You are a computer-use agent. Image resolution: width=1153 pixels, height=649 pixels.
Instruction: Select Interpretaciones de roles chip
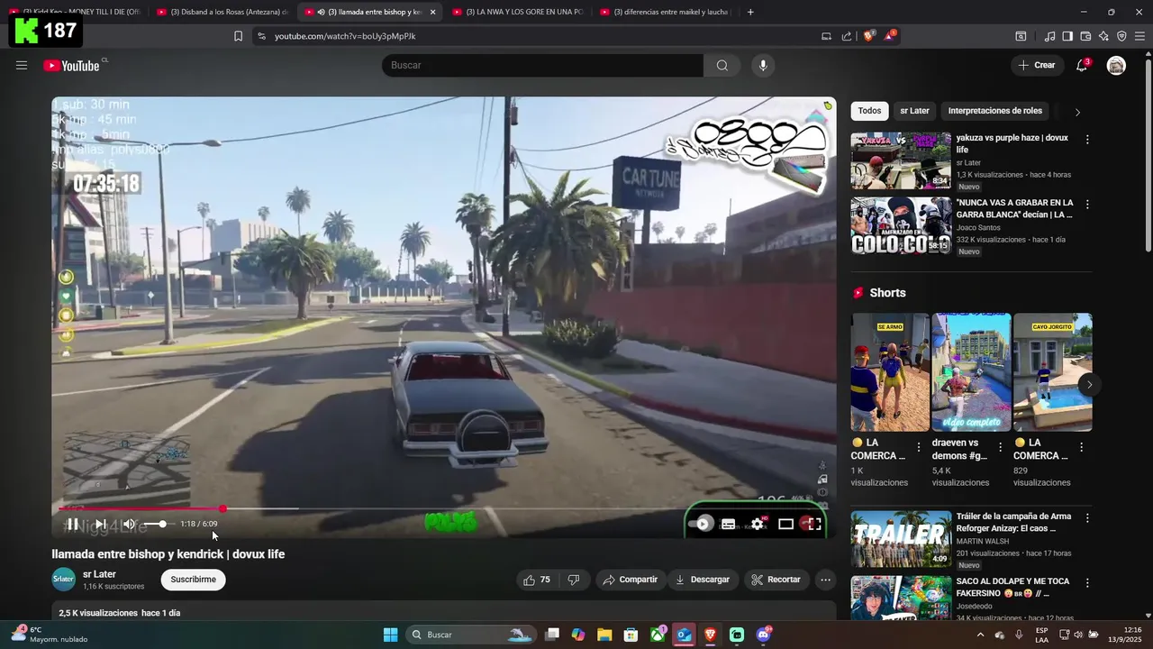tap(994, 111)
